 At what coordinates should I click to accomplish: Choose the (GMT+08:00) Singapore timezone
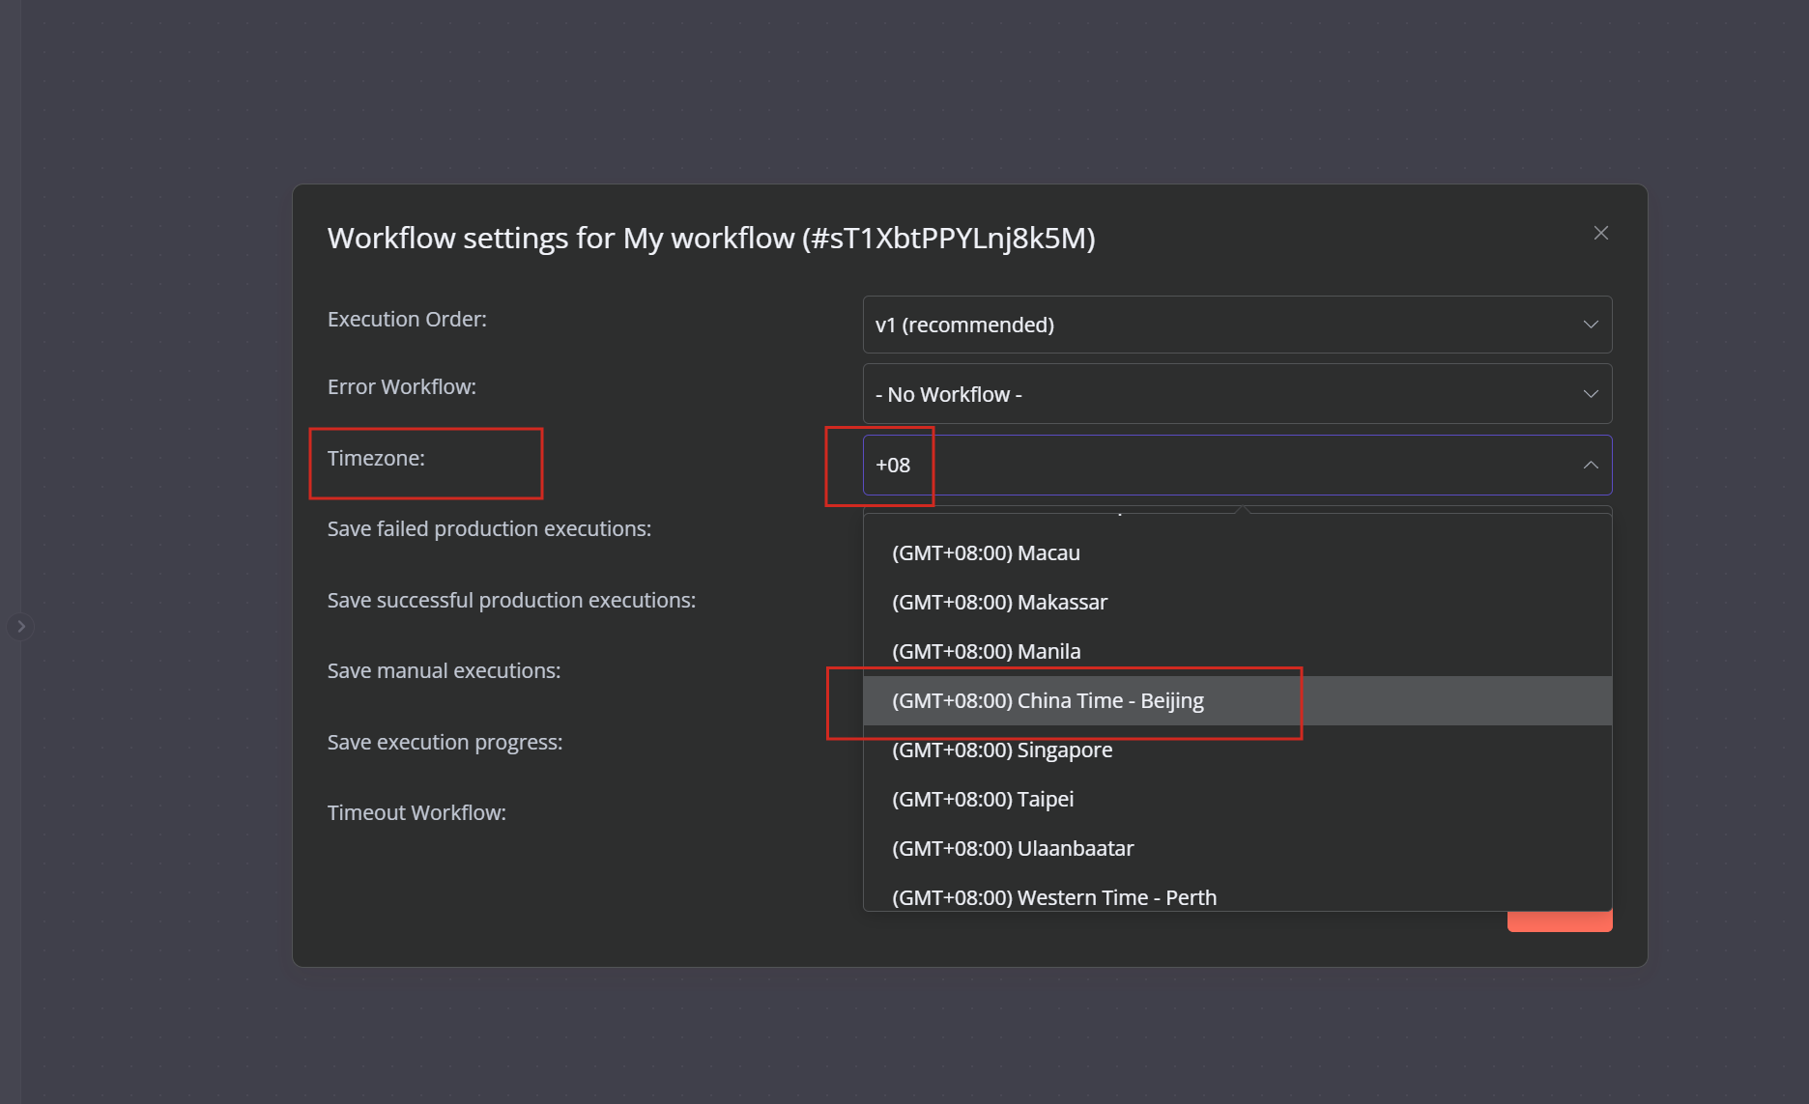[x=1002, y=750]
